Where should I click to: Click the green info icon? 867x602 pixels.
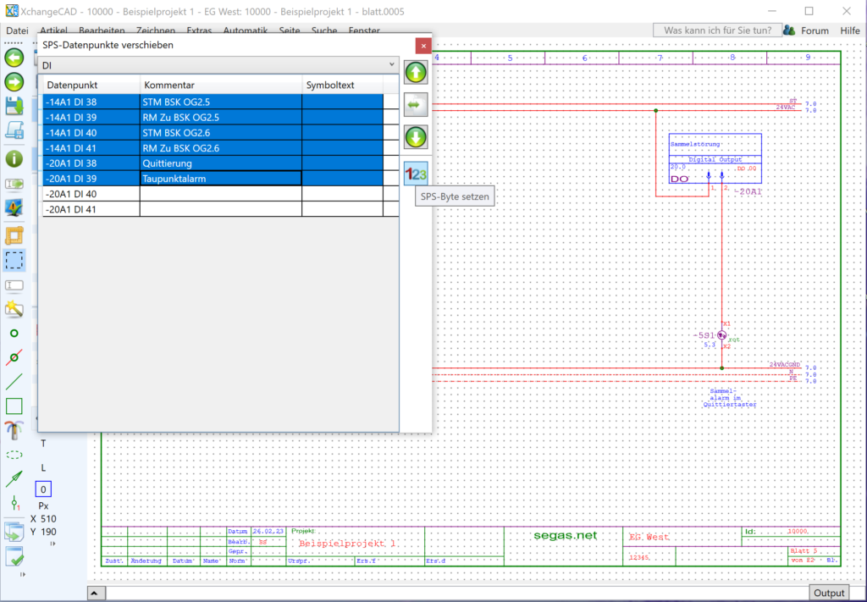click(14, 158)
